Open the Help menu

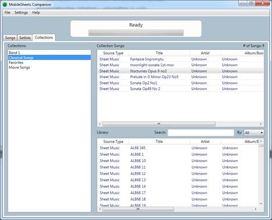click(x=36, y=13)
